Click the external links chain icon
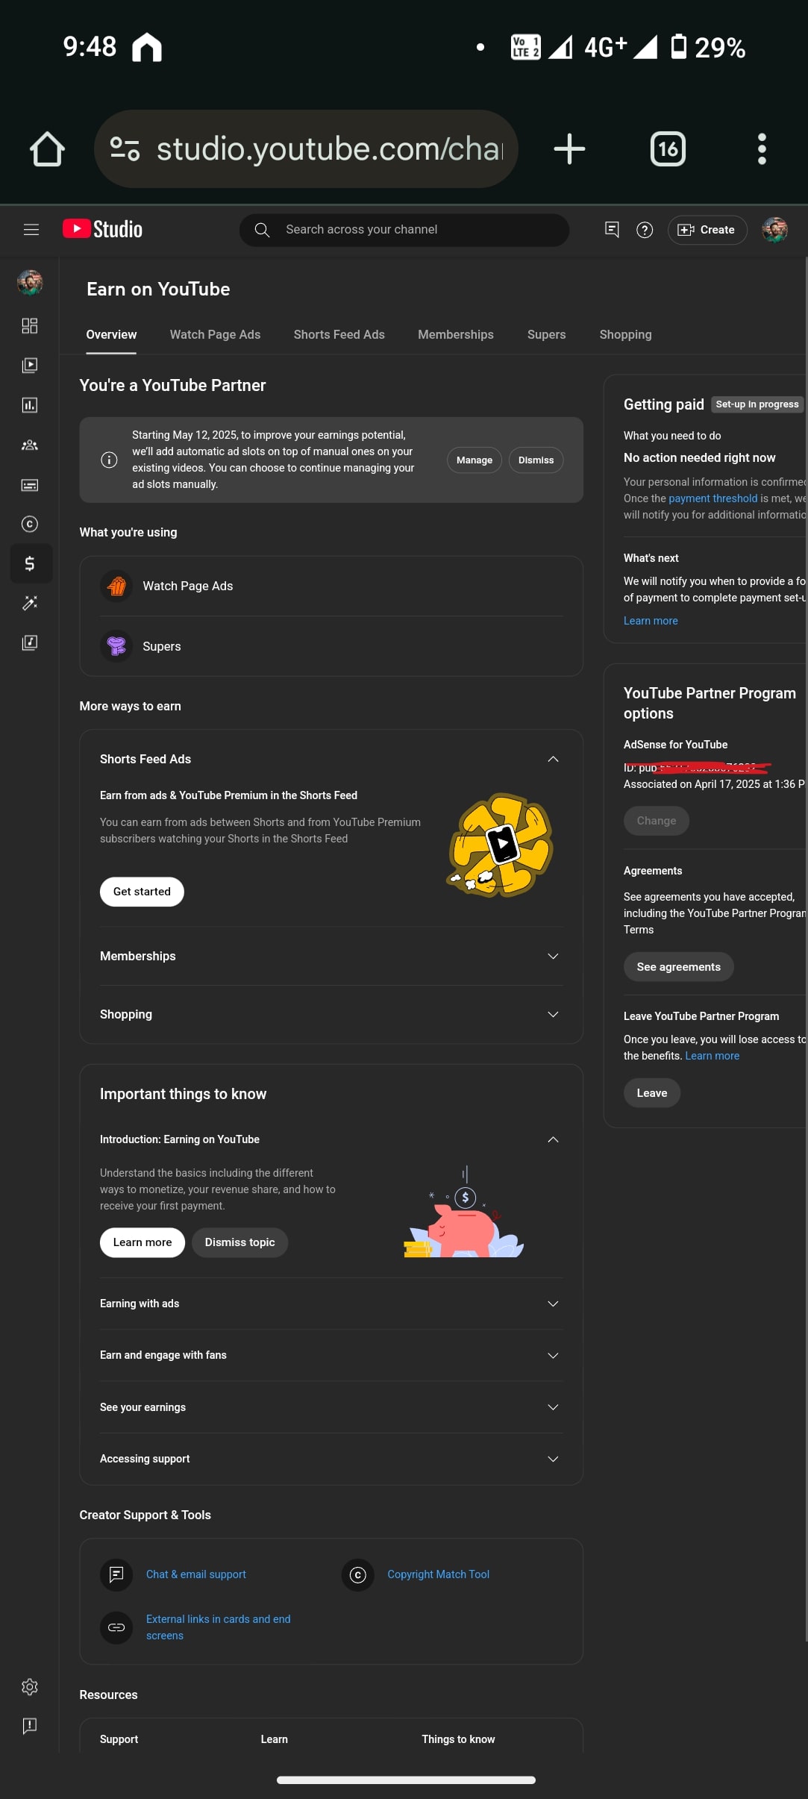This screenshot has height=1799, width=808. point(116,1627)
